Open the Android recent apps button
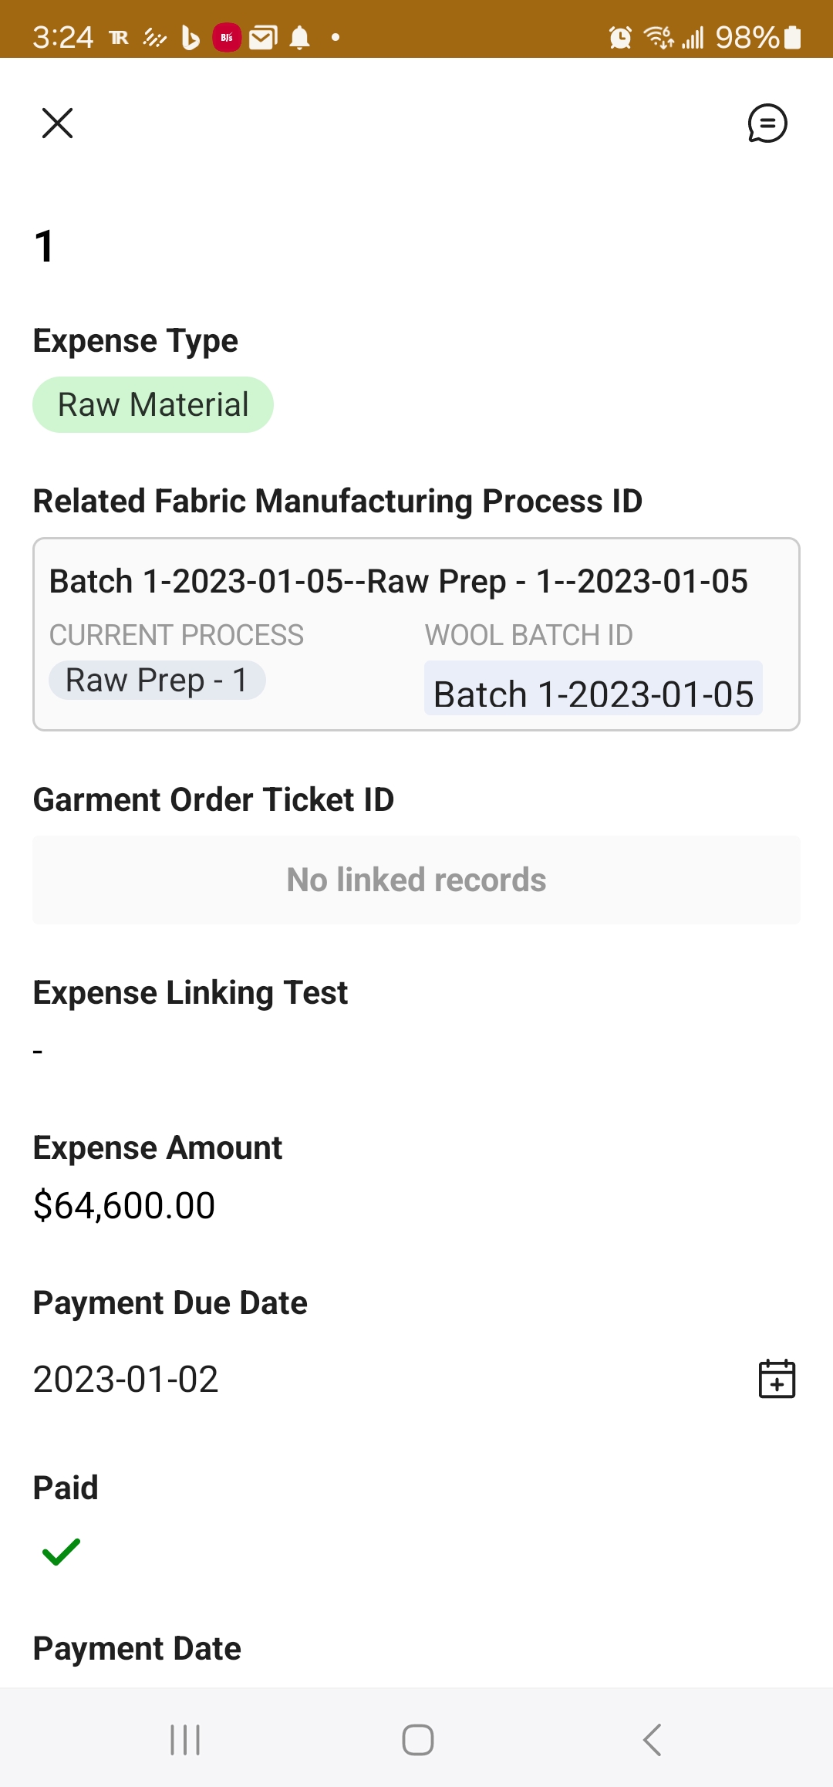833x1787 pixels. tap(185, 1740)
